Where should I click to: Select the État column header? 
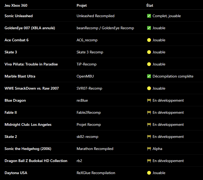(150, 5)
